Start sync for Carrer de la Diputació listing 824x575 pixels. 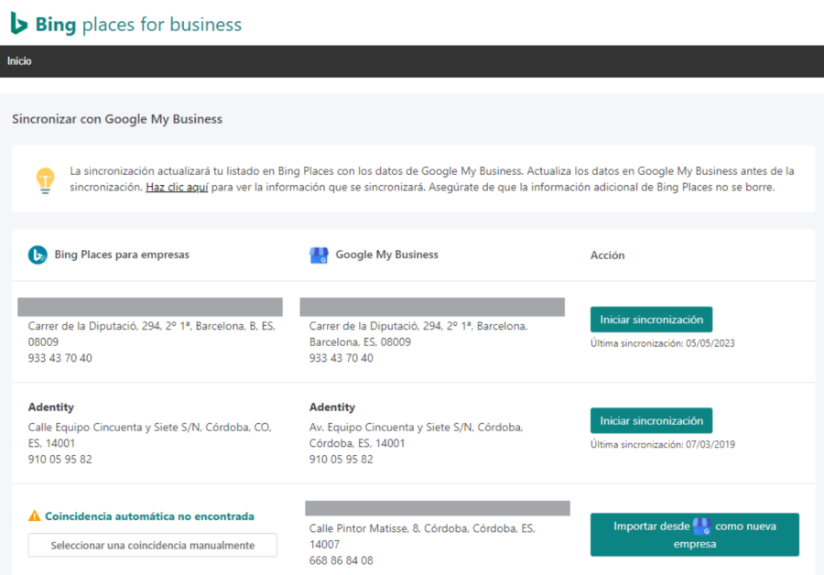click(651, 320)
